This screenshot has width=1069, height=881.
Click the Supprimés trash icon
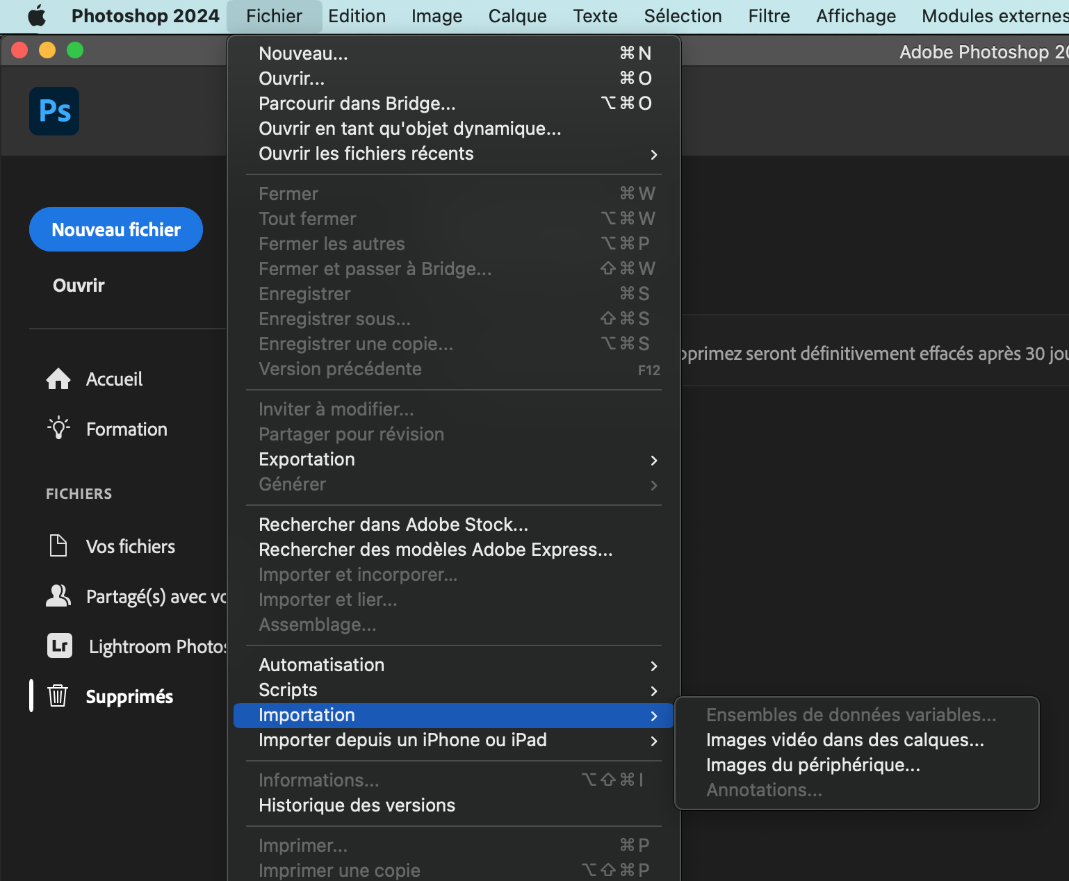click(x=58, y=695)
